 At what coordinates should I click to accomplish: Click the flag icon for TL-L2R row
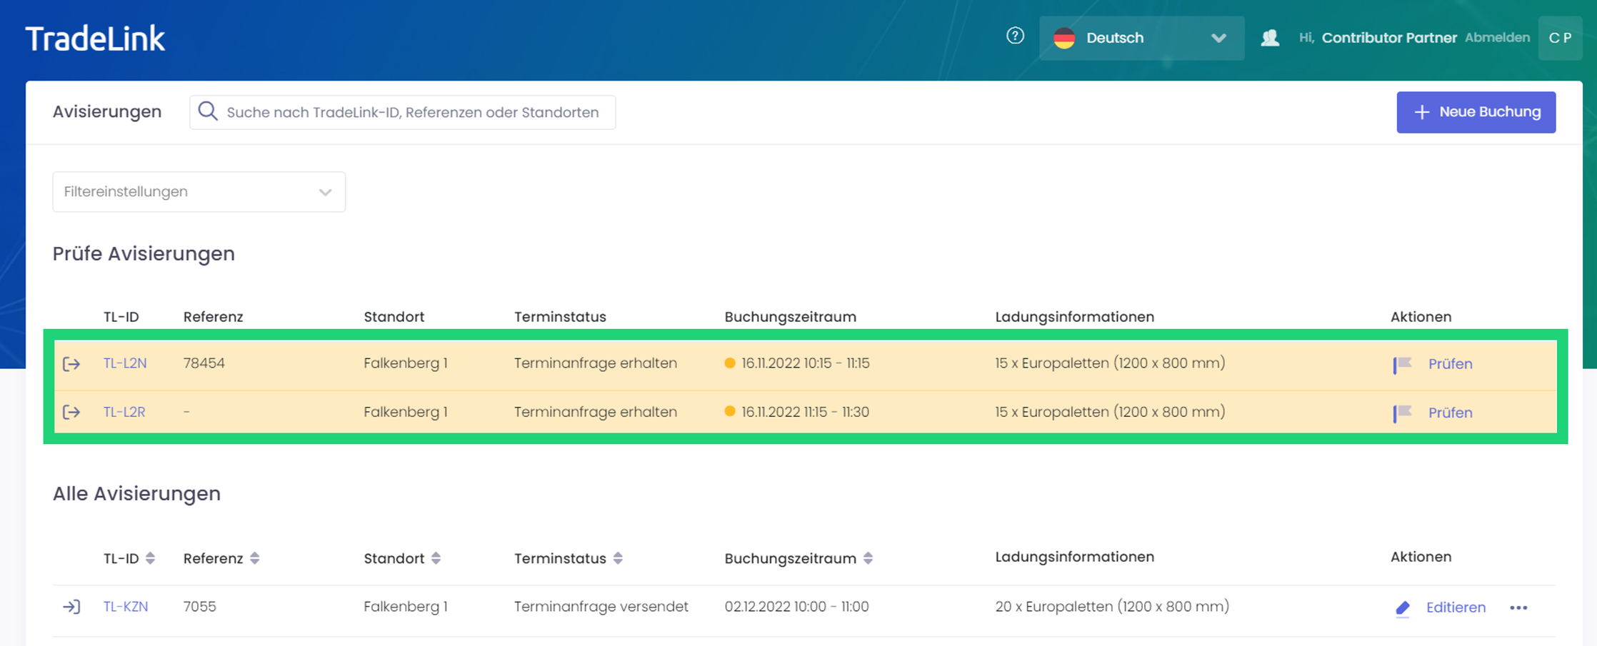pyautogui.click(x=1402, y=413)
